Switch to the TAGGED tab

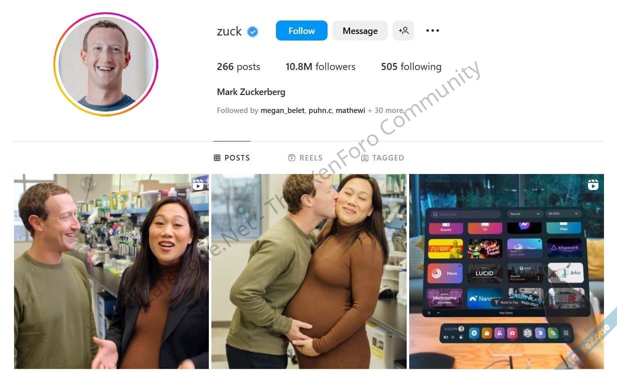(383, 157)
